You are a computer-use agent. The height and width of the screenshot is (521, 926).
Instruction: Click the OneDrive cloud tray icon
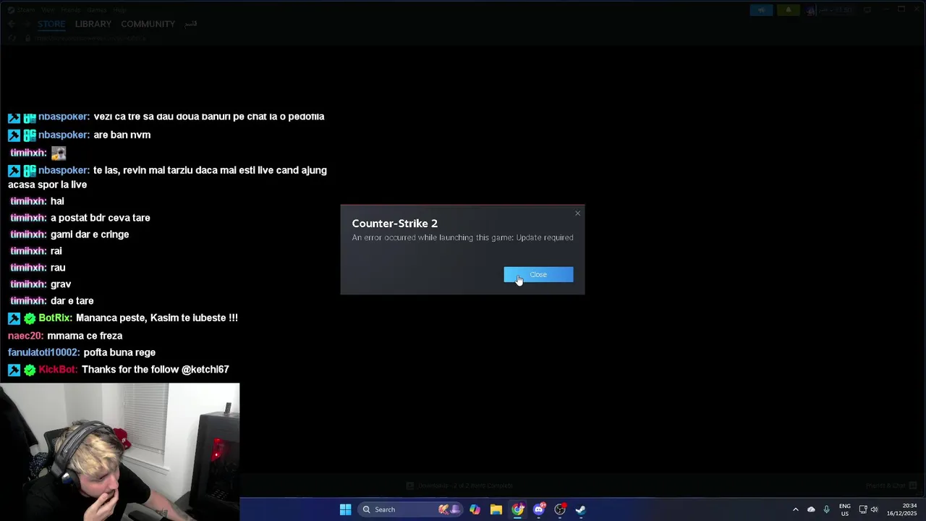pos(811,509)
